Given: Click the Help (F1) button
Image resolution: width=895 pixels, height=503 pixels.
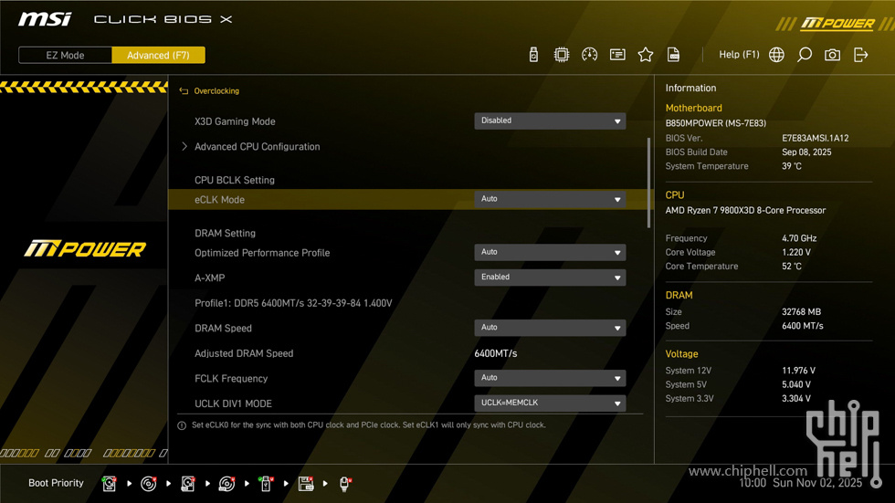Looking at the screenshot, I should (x=739, y=55).
